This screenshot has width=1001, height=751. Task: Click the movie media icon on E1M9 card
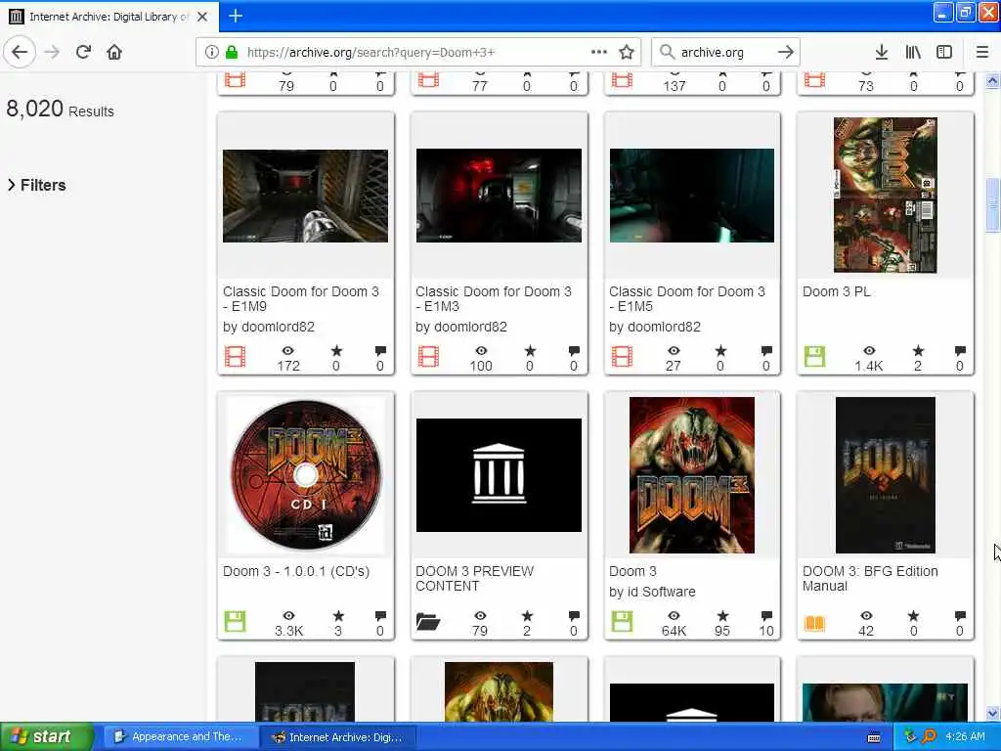[235, 356]
